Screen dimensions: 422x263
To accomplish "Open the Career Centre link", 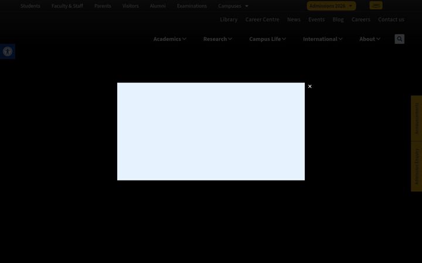I will point(263,19).
